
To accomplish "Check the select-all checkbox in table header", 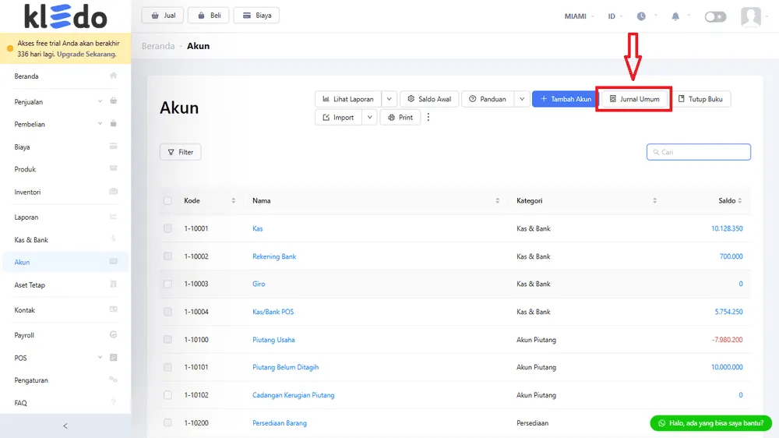I will (x=167, y=201).
